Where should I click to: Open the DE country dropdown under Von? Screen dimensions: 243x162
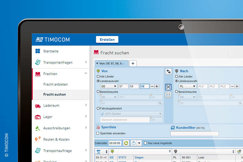[x=109, y=86]
